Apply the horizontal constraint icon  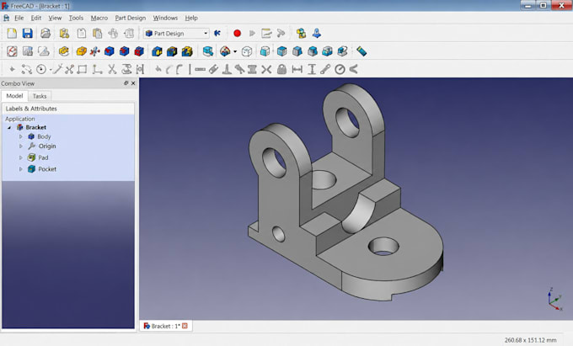tap(200, 69)
